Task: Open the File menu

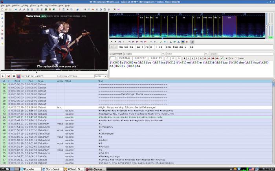Action: (3, 5)
